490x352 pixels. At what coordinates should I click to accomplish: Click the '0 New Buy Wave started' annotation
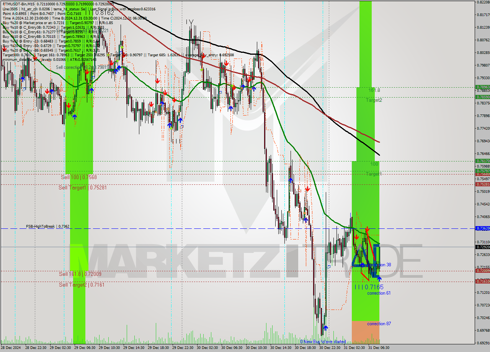[x=323, y=342]
